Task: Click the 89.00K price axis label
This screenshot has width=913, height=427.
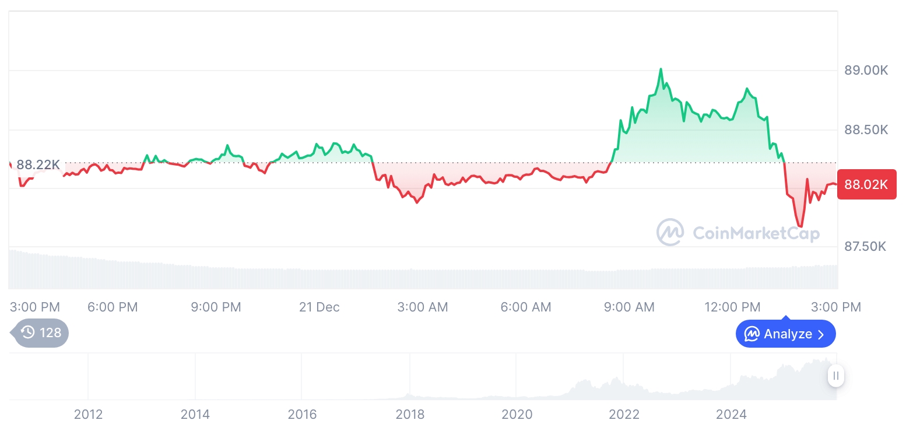Action: point(866,70)
